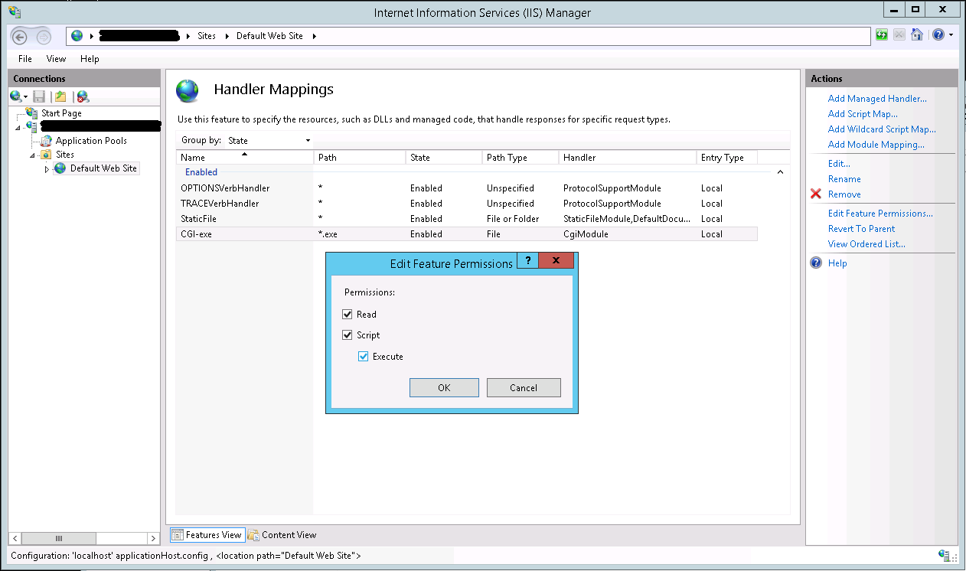Collapse the Sites tree node
966x571 pixels.
pyautogui.click(x=33, y=155)
